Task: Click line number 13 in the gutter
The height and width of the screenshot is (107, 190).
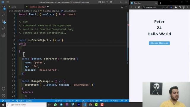Action: point(14,59)
